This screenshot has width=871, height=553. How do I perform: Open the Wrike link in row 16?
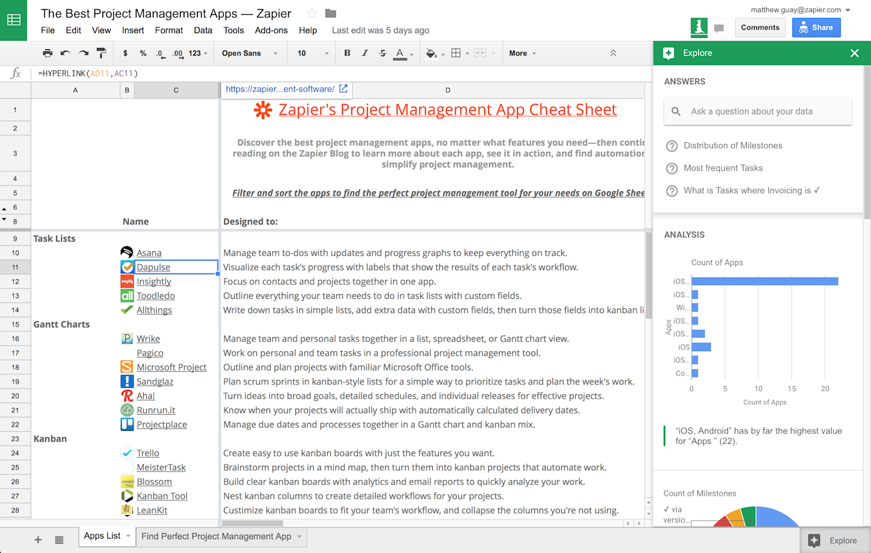pyautogui.click(x=148, y=339)
